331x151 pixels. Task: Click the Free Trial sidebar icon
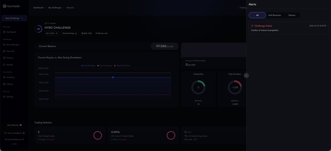[x=4, y=51]
